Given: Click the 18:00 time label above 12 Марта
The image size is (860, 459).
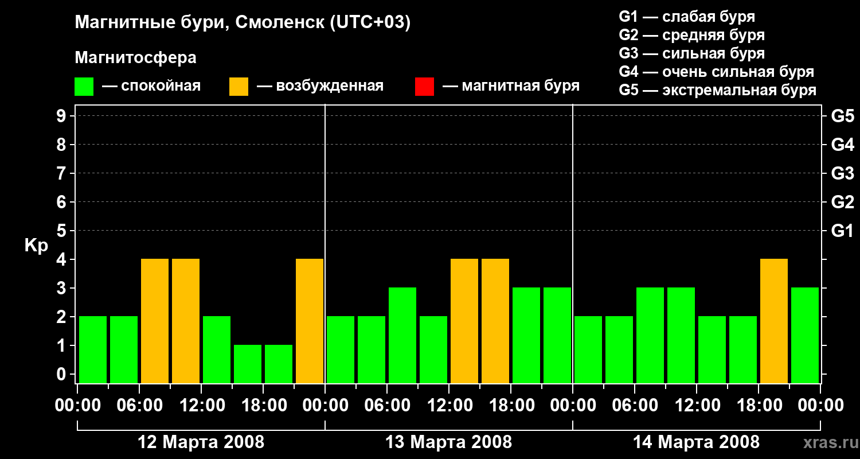Looking at the screenshot, I should point(263,406).
